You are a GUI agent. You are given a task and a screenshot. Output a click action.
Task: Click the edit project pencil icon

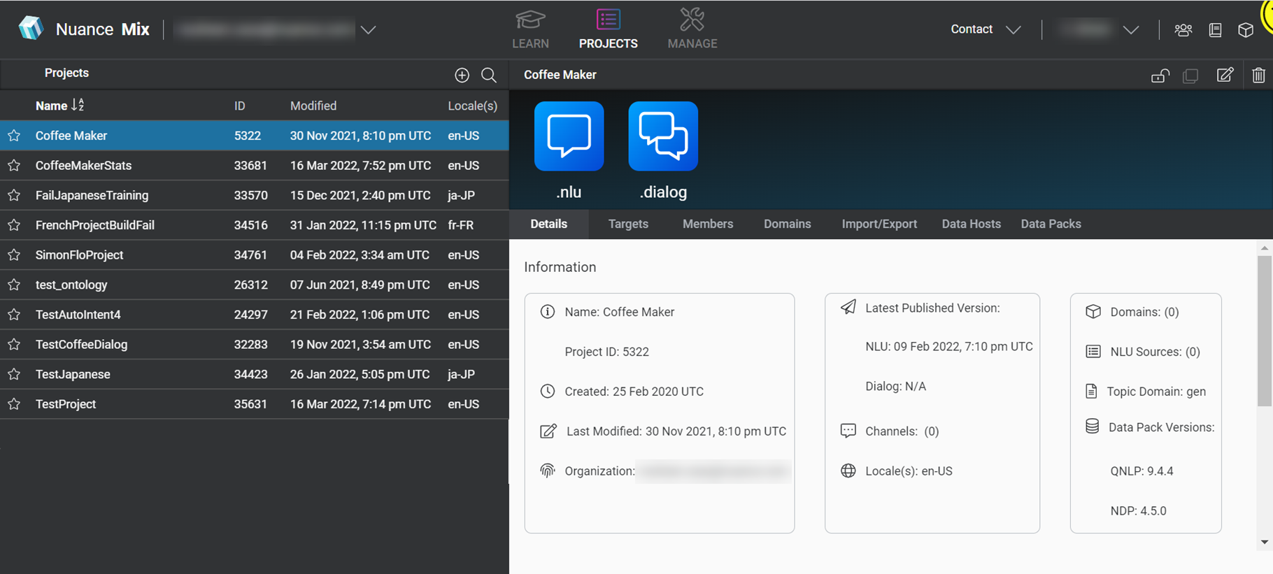point(1225,75)
